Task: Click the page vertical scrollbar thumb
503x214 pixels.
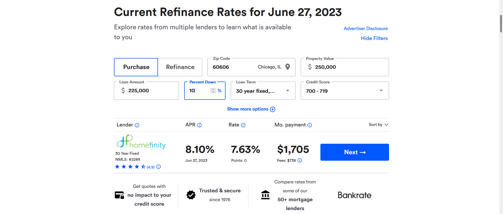Action: (x=501, y=24)
